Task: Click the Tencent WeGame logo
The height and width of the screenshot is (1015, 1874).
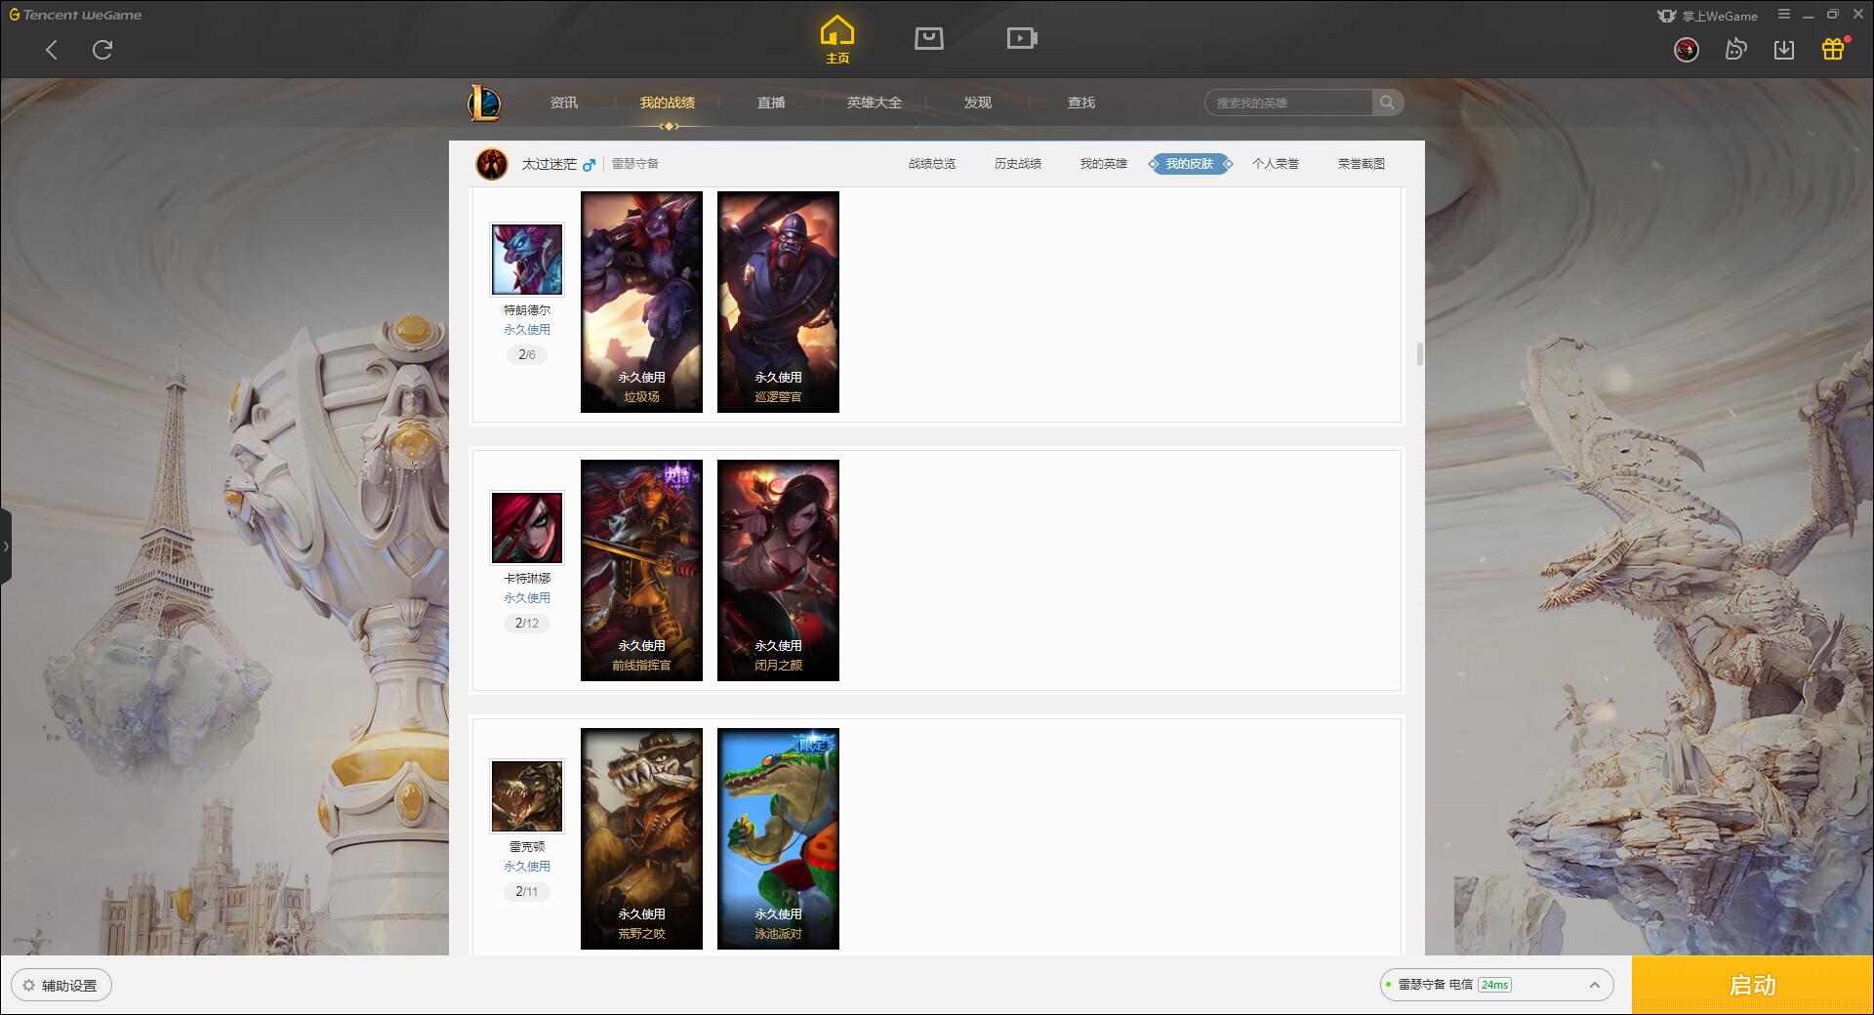Action: pyautogui.click(x=76, y=15)
